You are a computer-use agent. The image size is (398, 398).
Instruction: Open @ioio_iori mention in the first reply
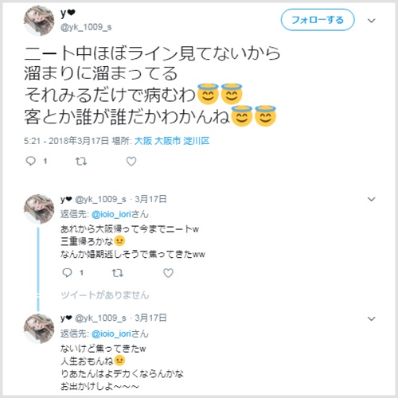tap(111, 214)
